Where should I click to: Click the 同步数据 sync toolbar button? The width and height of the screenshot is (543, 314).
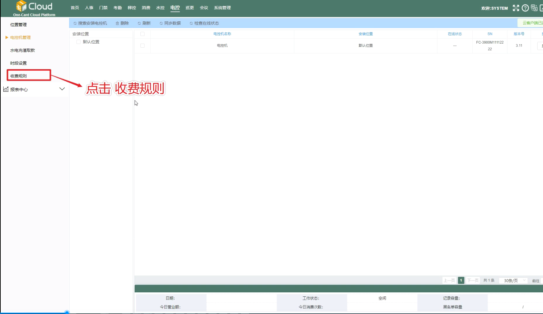pos(170,23)
